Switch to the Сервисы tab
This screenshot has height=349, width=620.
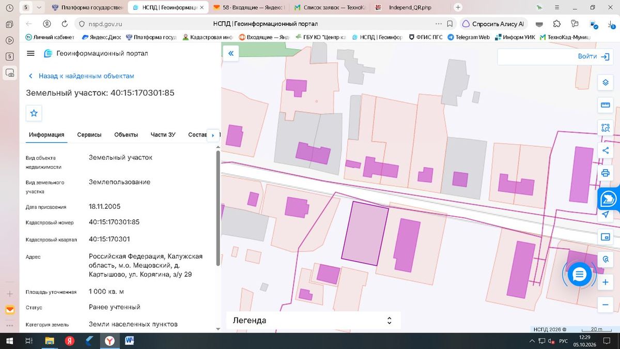pyautogui.click(x=89, y=135)
